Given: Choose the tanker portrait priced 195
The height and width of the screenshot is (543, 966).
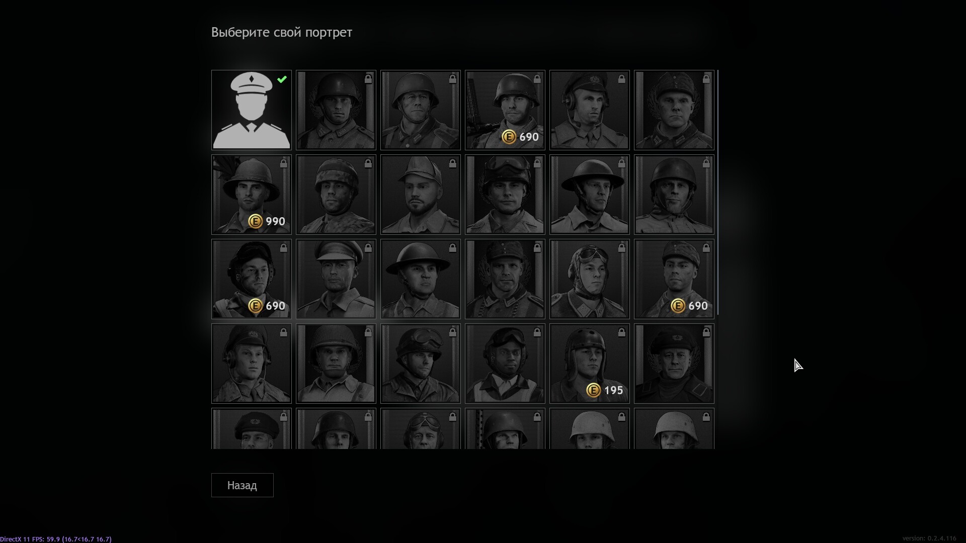Looking at the screenshot, I should 590,364.
